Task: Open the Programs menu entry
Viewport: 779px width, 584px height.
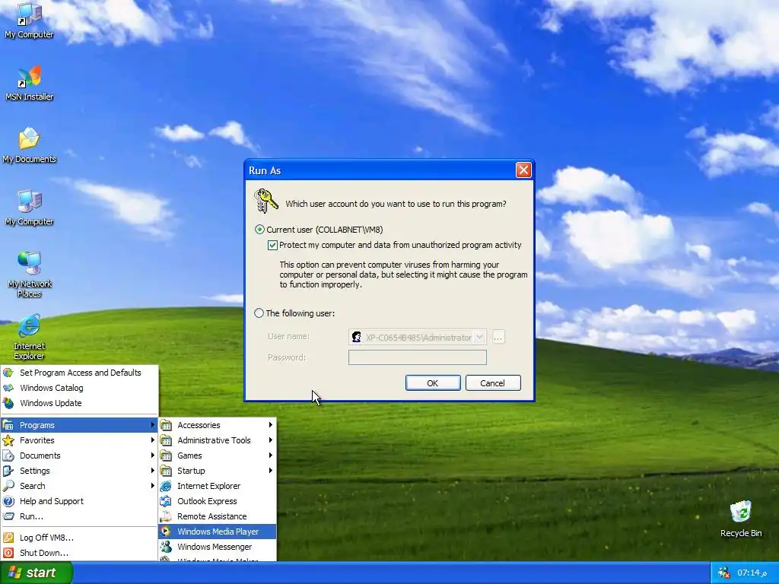Action: (x=79, y=425)
